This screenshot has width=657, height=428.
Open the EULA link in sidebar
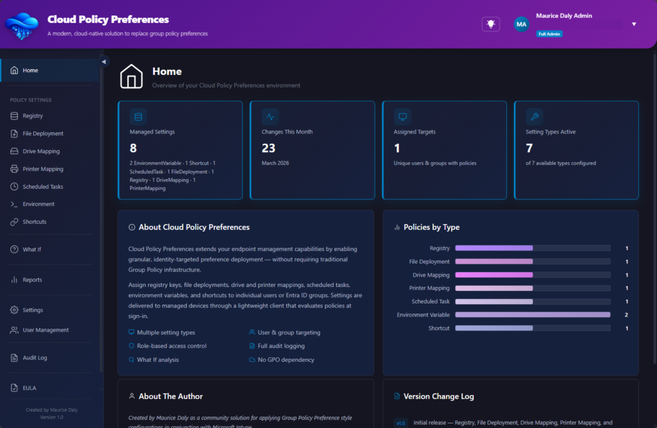point(30,388)
